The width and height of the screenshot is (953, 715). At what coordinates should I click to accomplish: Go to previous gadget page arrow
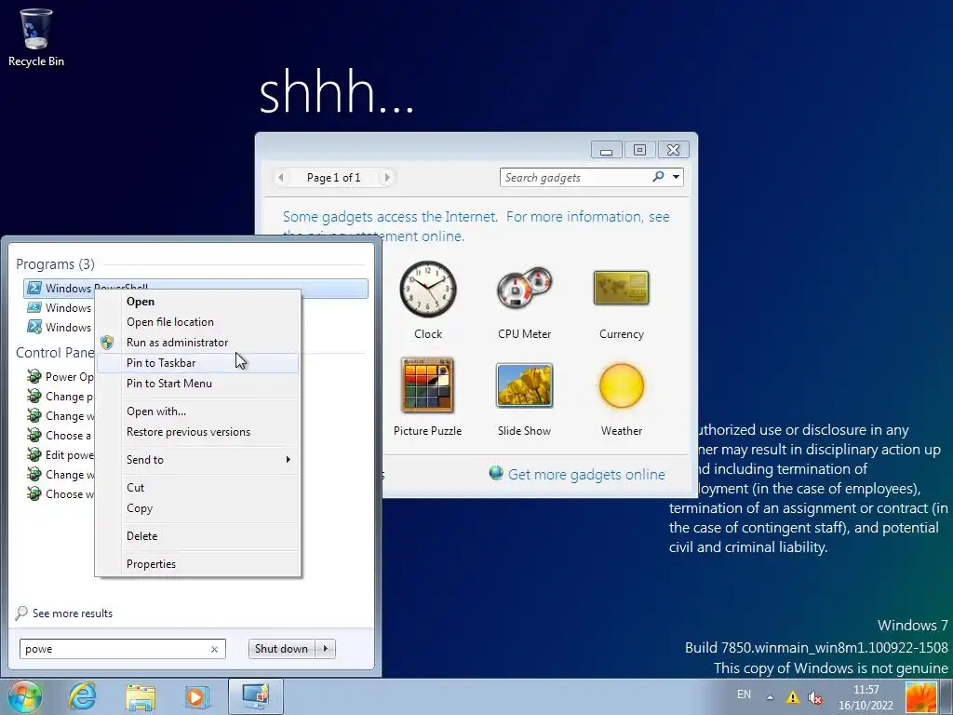(x=280, y=178)
